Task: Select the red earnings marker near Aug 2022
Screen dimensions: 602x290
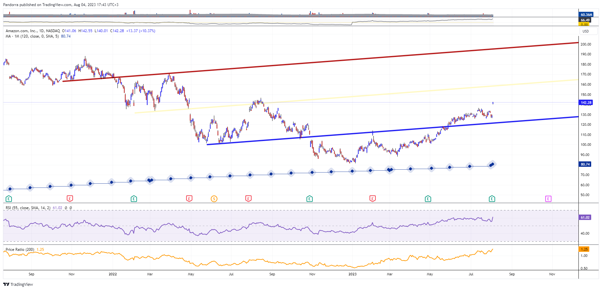Action: [249, 199]
